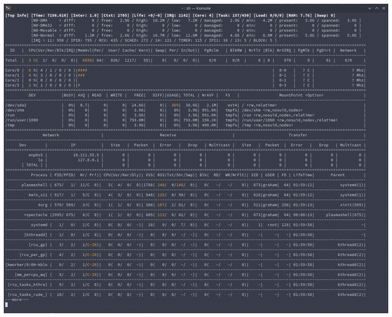Select the '/run/user/1000' device row
Image resolution: width=392 pixels, height=317 pixels.
tap(185, 120)
